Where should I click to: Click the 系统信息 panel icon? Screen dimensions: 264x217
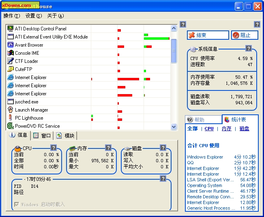(193, 49)
